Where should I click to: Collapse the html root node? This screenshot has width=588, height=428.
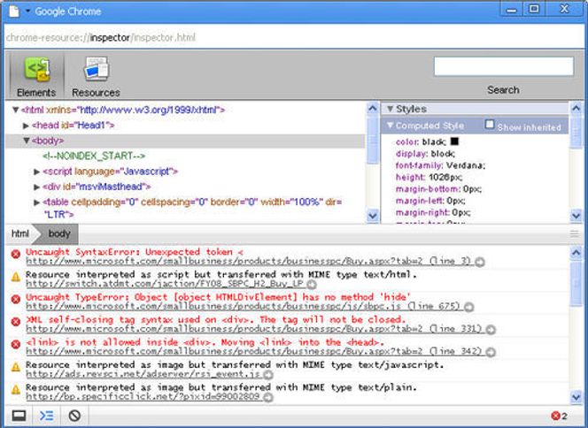(x=15, y=110)
